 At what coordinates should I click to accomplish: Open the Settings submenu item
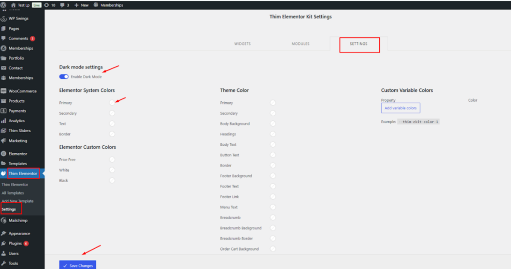pos(9,209)
